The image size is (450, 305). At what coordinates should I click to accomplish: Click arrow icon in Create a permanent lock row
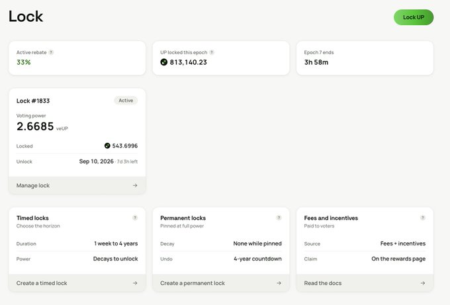click(279, 283)
